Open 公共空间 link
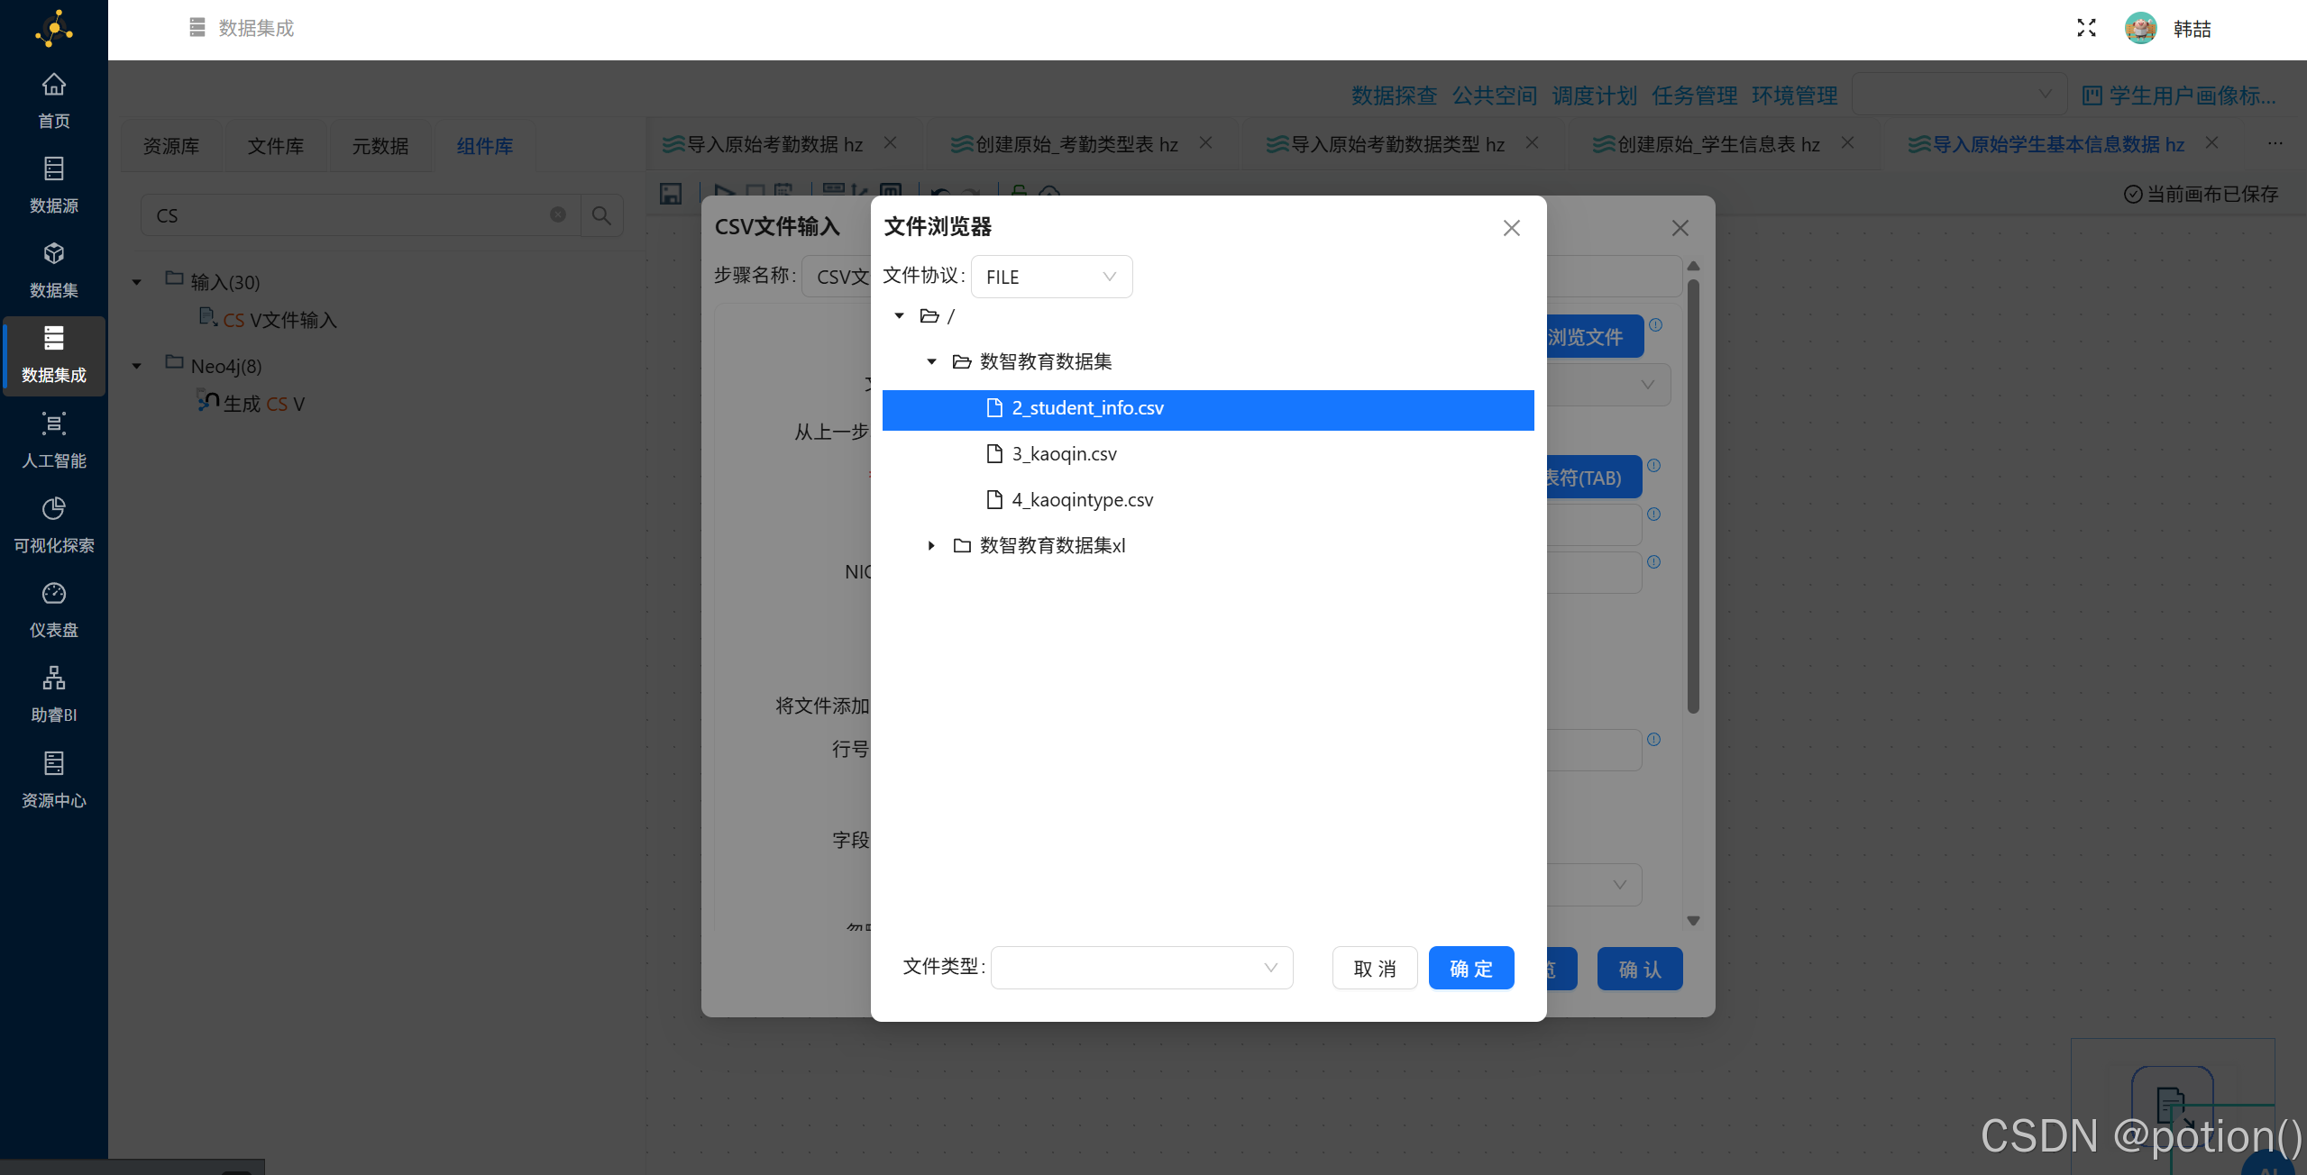Image resolution: width=2307 pixels, height=1175 pixels. (x=1494, y=96)
